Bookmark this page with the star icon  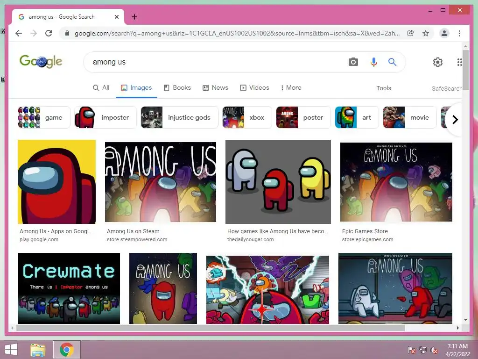coord(426,33)
